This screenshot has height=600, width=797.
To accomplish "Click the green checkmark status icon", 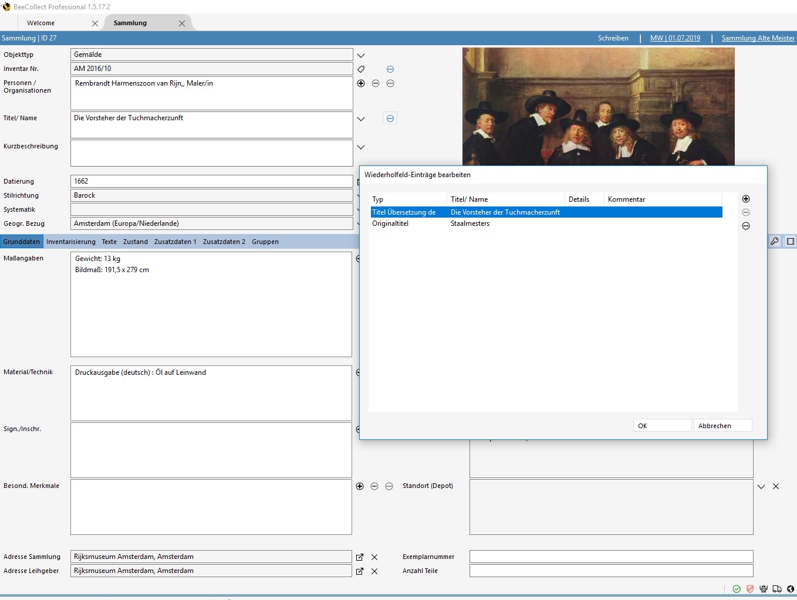I will tap(737, 589).
